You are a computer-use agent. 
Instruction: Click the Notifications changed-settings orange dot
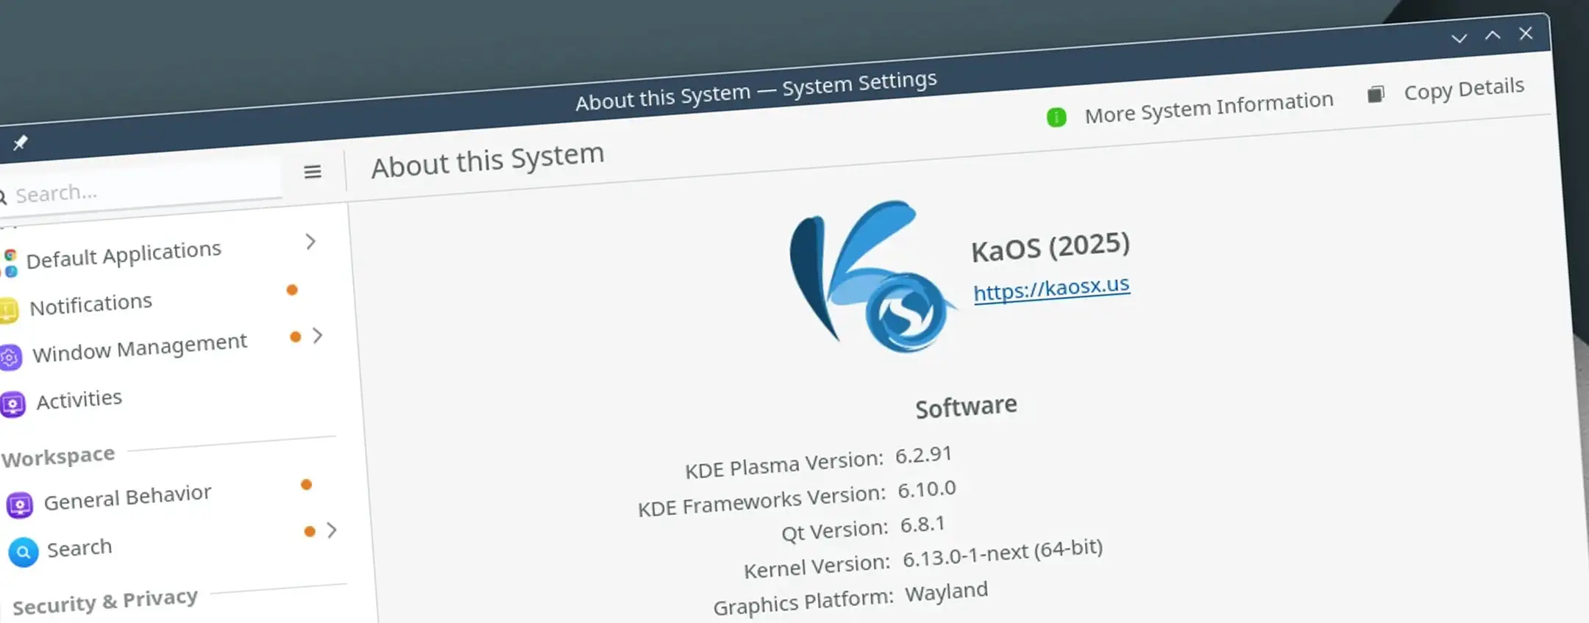(292, 289)
